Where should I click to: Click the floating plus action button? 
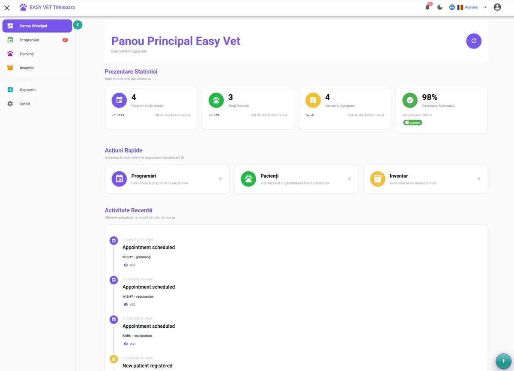pyautogui.click(x=503, y=361)
